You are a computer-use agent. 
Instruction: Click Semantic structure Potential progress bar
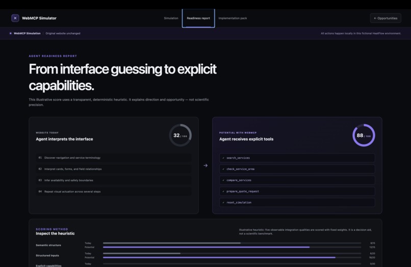pyautogui.click(x=232, y=247)
